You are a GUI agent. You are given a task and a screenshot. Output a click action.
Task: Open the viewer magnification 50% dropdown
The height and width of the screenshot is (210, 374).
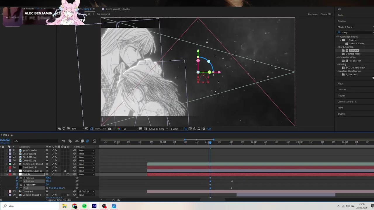point(77,129)
